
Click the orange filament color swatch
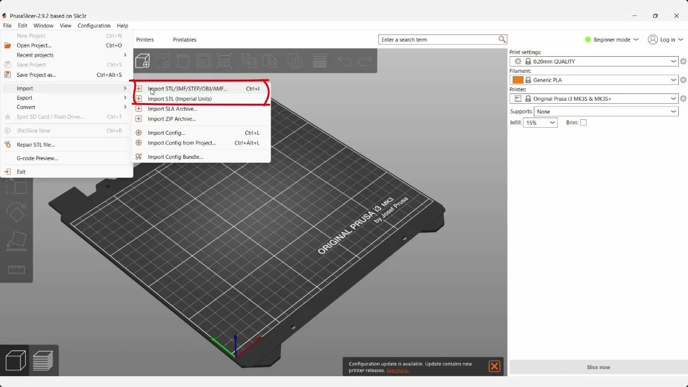click(518, 80)
